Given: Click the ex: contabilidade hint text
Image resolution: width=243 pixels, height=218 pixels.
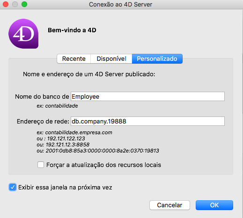Looking at the screenshot, I should [x=57, y=106].
